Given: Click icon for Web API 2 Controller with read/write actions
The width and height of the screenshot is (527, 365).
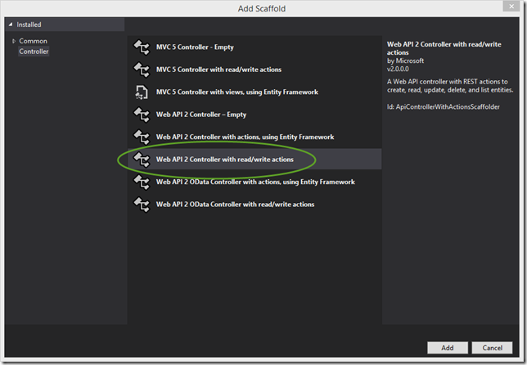Looking at the screenshot, I should pos(142,160).
